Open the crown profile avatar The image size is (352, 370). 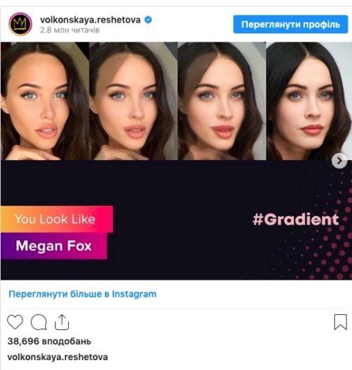[x=20, y=24]
